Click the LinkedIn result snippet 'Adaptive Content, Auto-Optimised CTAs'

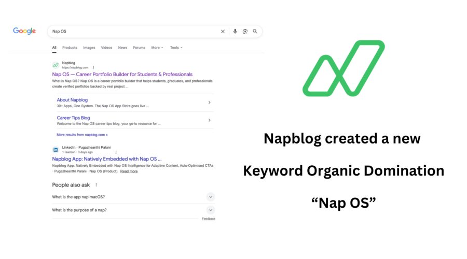click(132, 168)
